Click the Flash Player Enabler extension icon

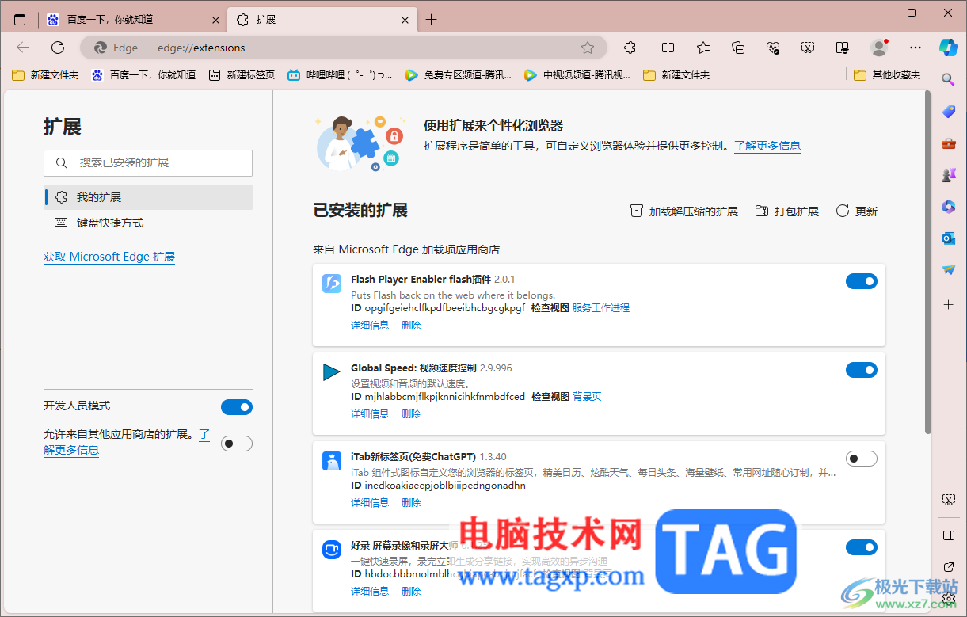[x=332, y=283]
